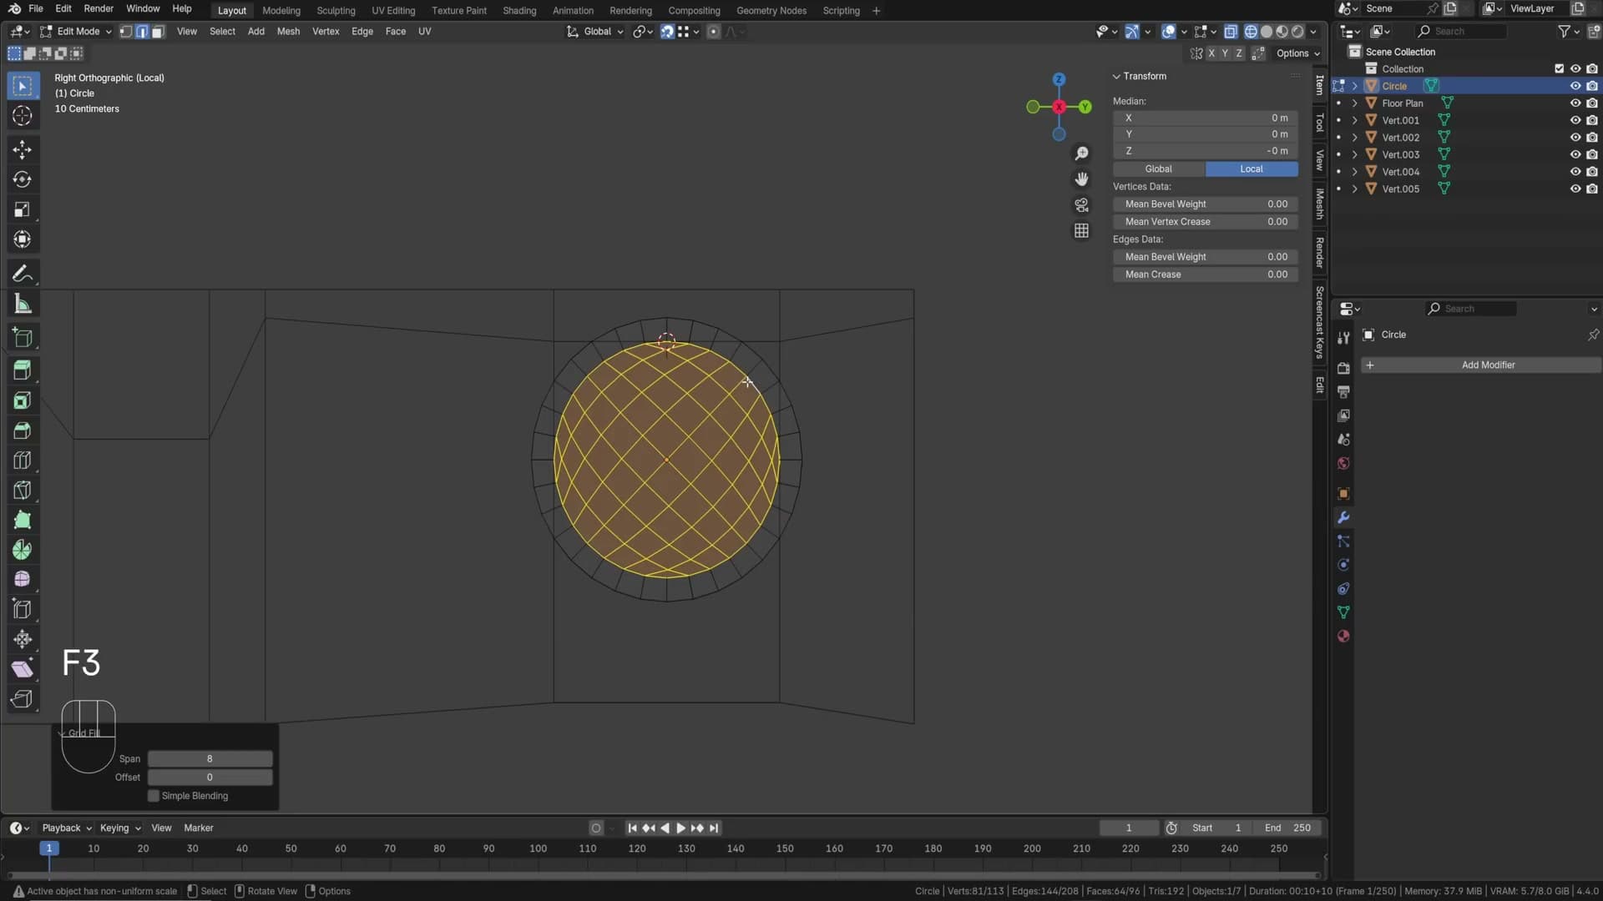Disable Vert.005 in renders
The image size is (1603, 901).
tap(1592, 189)
